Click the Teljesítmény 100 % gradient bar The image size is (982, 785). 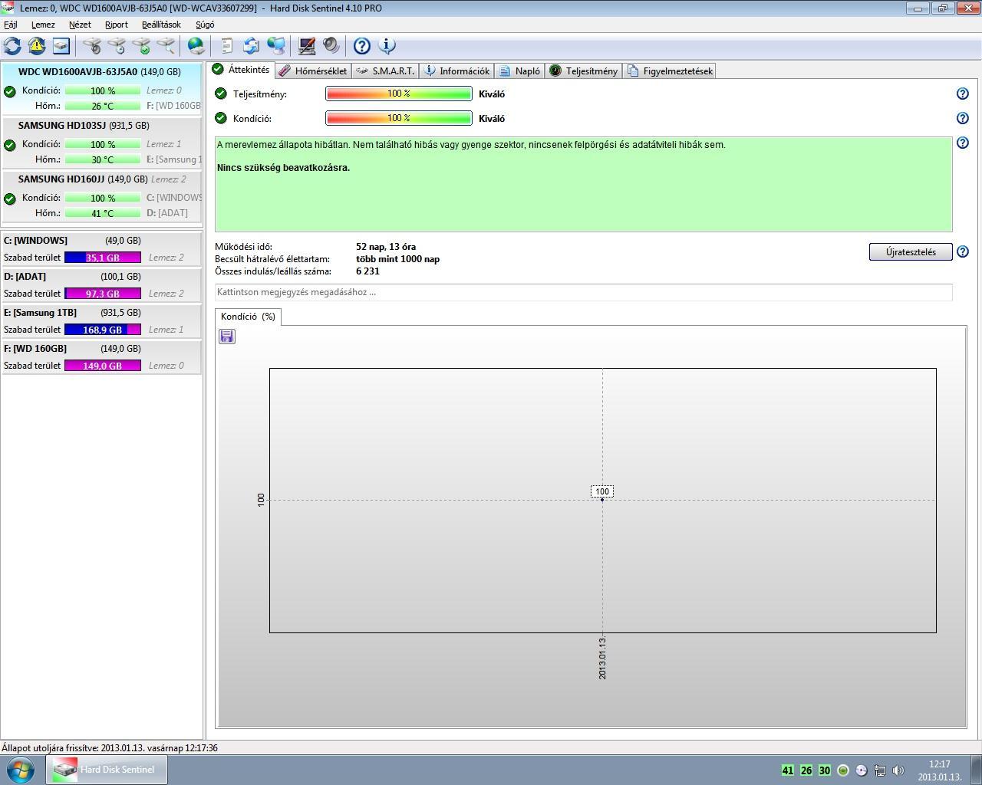[x=399, y=94]
